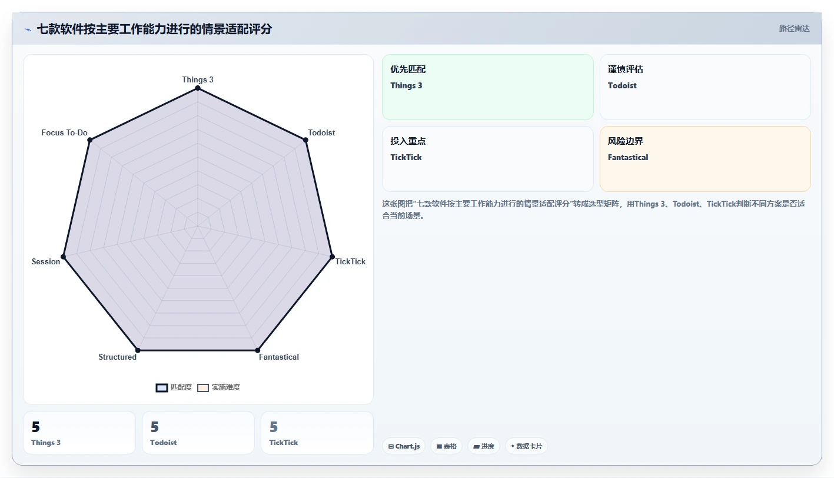Select the Todoist score card showing 5
The height and width of the screenshot is (478, 834).
[198, 433]
